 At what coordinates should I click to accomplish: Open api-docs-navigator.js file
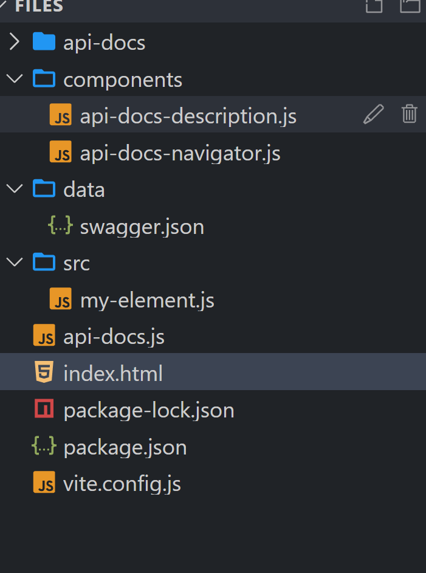(180, 153)
